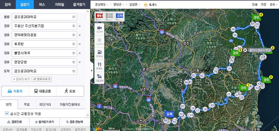279x131 pixels.
Task: Clear the 영덕해맞이공원 field text
Action: pos(74,35)
